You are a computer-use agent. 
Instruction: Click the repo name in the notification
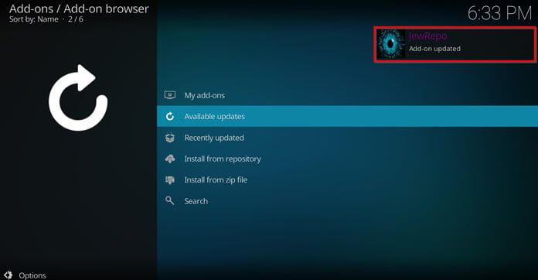point(428,36)
